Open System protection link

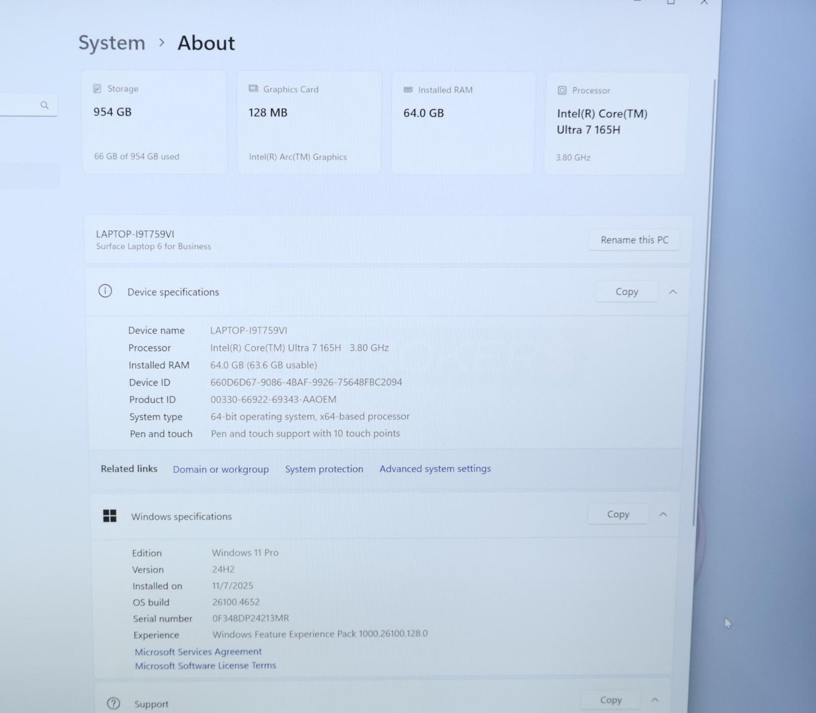(x=324, y=469)
